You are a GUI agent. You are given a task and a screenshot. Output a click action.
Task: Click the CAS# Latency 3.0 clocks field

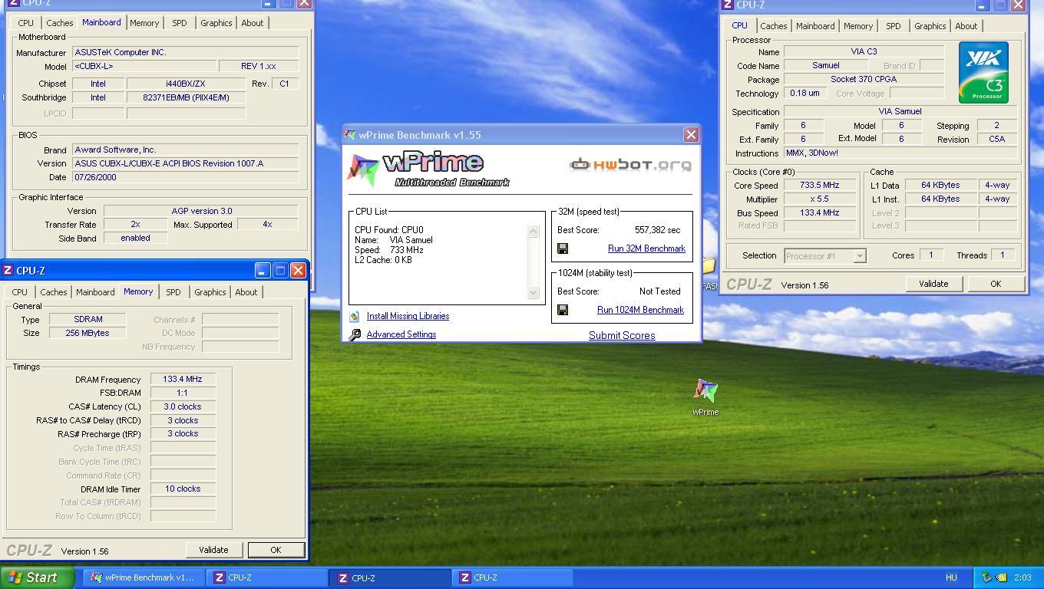coord(183,406)
